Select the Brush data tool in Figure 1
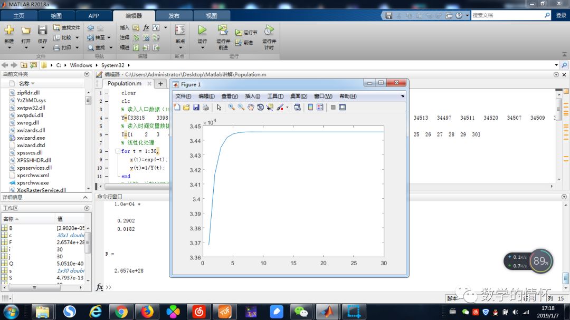This screenshot has width=570, height=320. click(280, 107)
